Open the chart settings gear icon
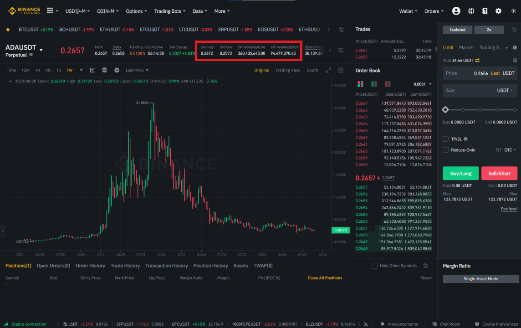This screenshot has width=521, height=328. pos(117,70)
